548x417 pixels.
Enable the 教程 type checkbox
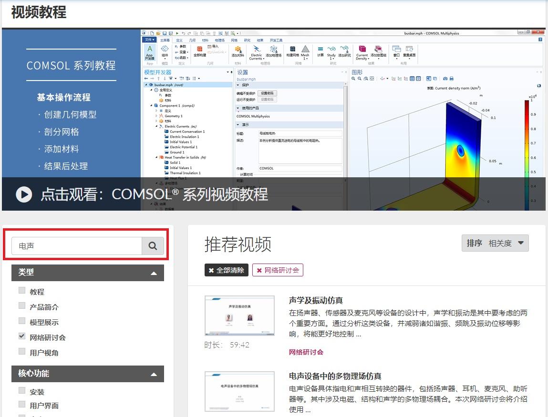(x=21, y=290)
